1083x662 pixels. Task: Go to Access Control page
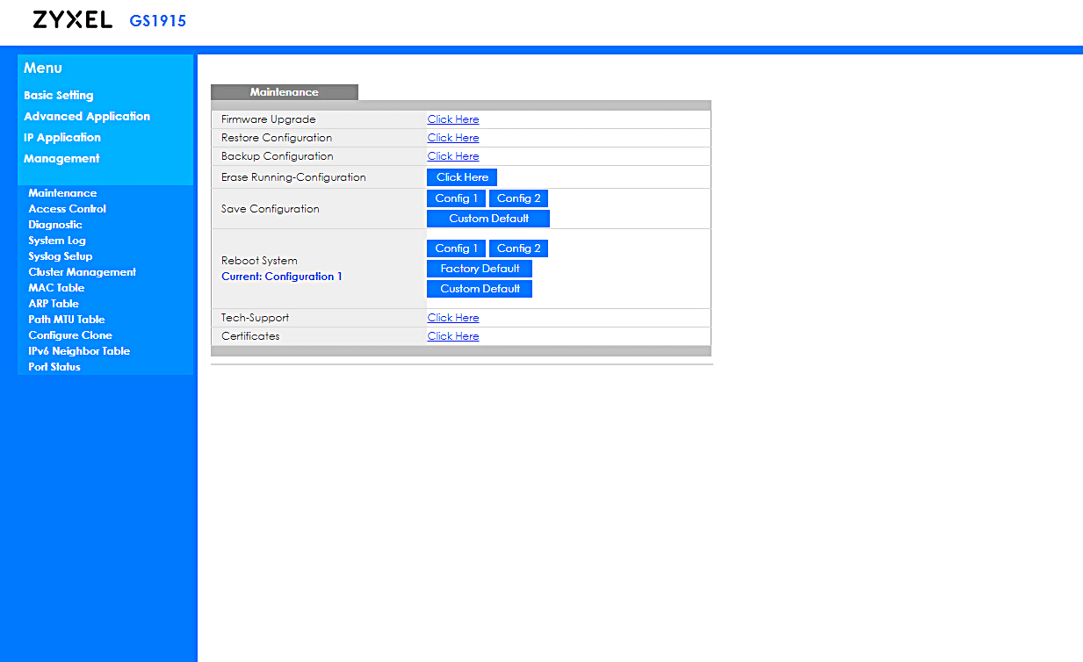(68, 209)
